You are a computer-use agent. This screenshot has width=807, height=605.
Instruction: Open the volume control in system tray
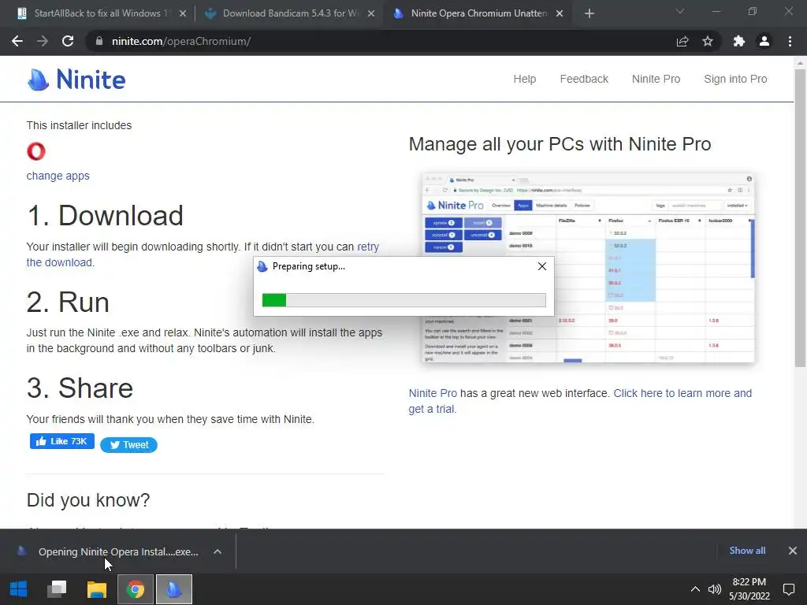pyautogui.click(x=714, y=589)
